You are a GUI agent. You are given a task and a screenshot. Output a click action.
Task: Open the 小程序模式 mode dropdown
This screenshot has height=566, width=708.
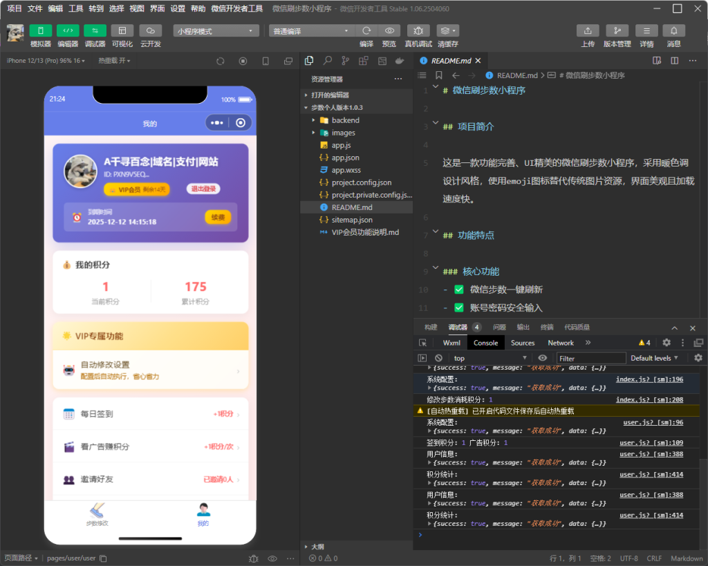[x=216, y=31]
